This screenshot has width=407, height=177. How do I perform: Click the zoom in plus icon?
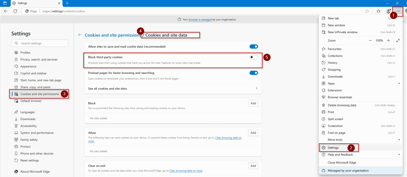click(388, 41)
